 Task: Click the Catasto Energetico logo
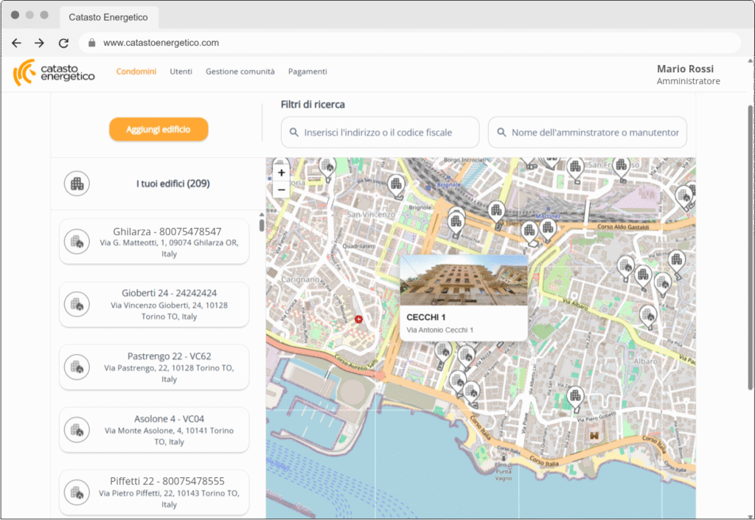tap(54, 72)
